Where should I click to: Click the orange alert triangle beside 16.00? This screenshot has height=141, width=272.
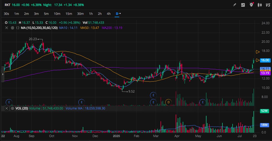[x=258, y=60]
